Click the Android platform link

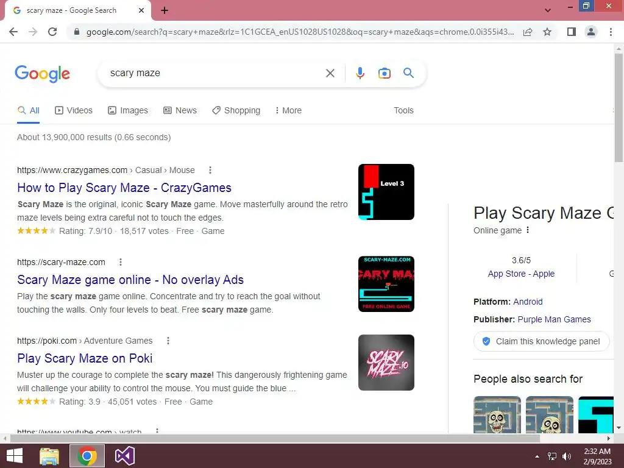(x=528, y=302)
